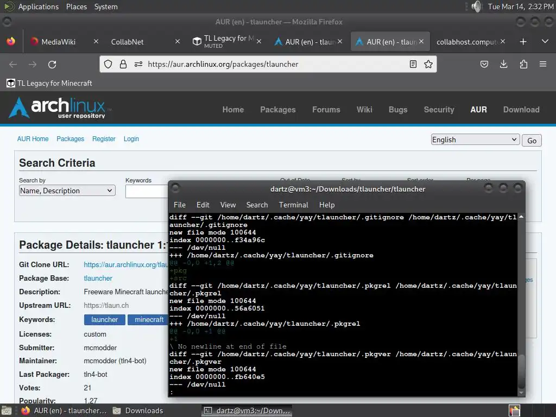Open the tlauncher Package Base link
The height and width of the screenshot is (417, 556).
click(x=98, y=279)
